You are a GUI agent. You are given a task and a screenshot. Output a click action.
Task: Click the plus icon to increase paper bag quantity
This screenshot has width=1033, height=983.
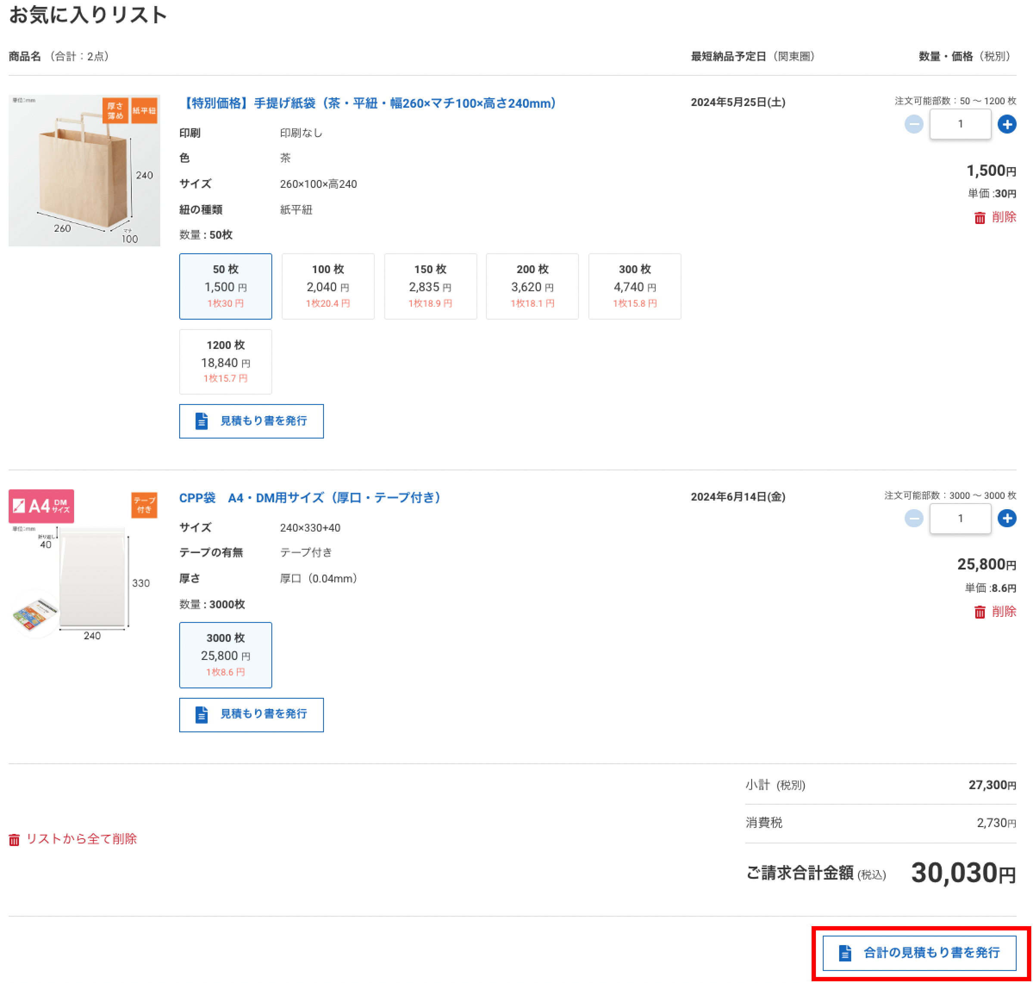point(1007,124)
